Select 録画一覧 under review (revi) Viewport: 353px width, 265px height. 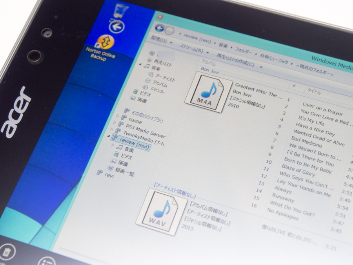point(124,172)
